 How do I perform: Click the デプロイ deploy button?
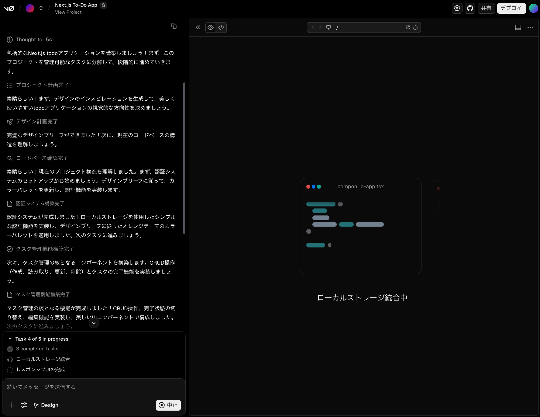click(511, 8)
